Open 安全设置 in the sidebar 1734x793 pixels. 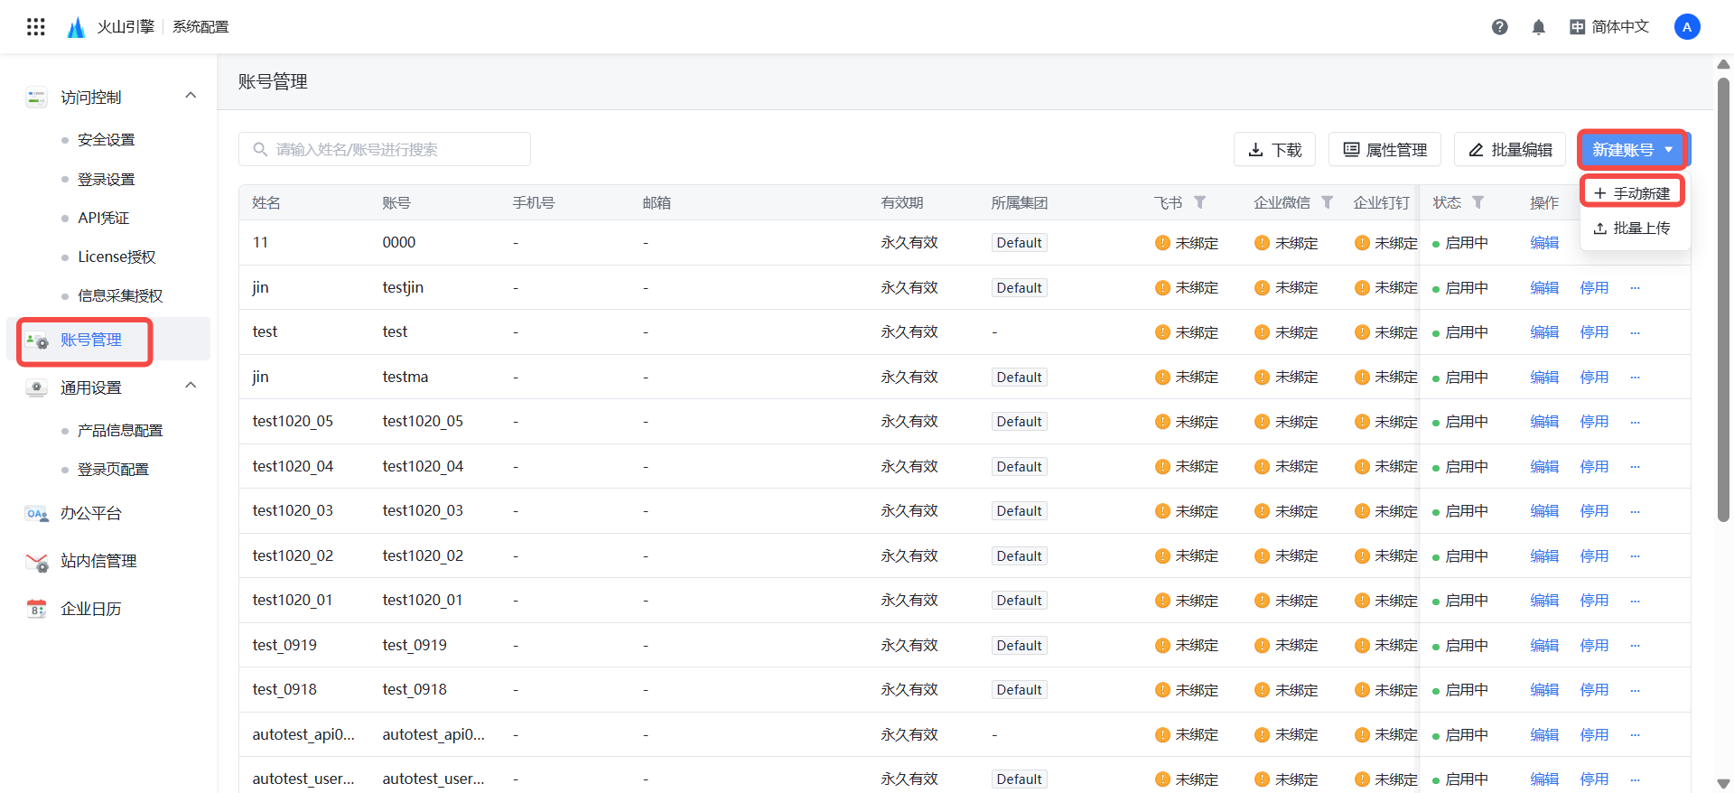click(x=106, y=140)
